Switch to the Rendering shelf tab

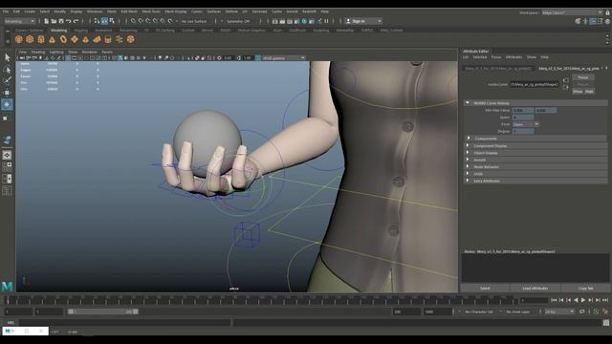128,30
